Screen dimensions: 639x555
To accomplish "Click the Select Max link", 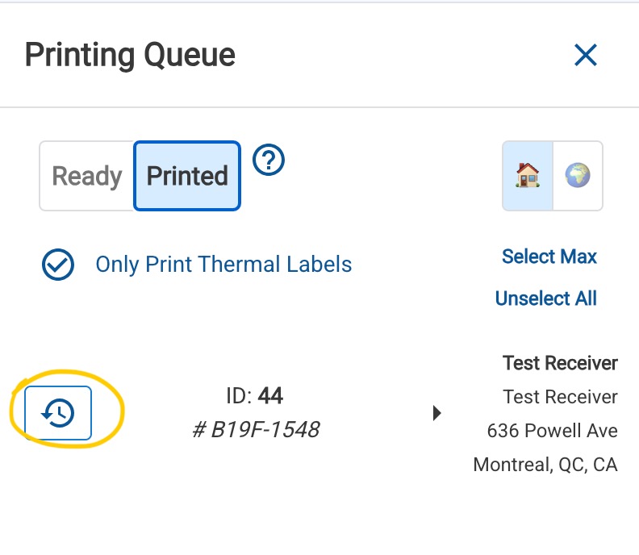I will point(549,257).
